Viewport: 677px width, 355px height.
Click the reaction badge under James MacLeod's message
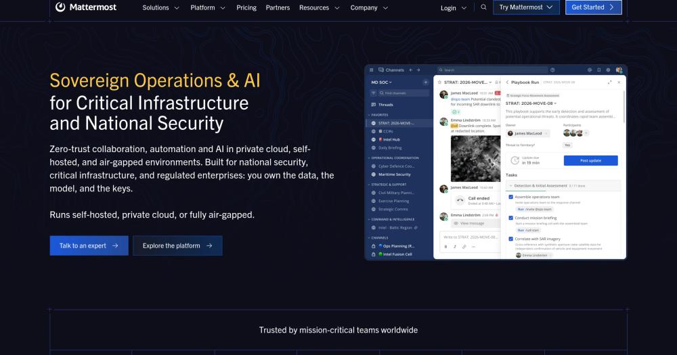[456, 112]
